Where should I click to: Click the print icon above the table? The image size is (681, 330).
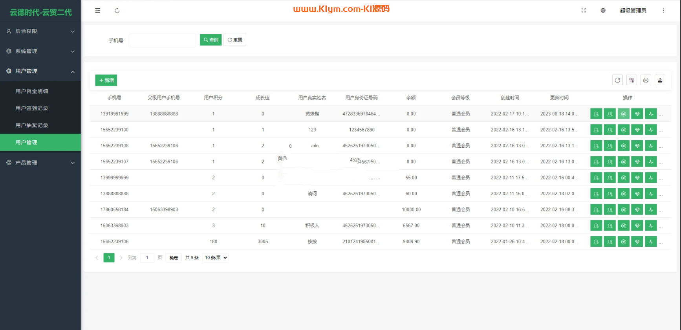[646, 80]
